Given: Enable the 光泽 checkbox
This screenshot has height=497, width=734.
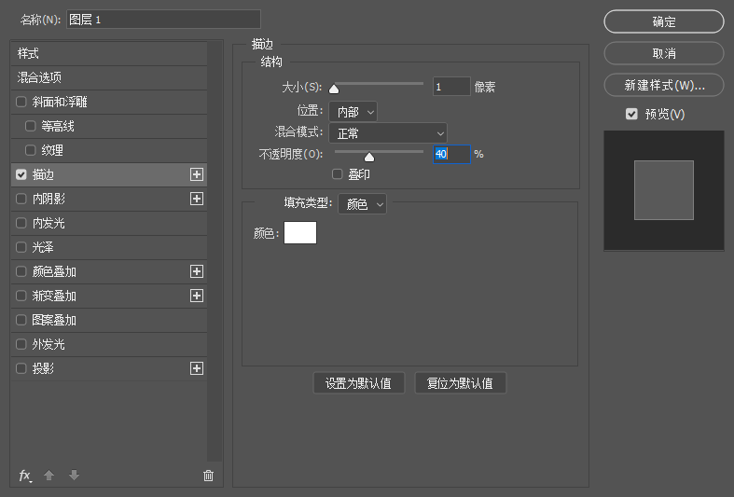Looking at the screenshot, I should [x=21, y=247].
